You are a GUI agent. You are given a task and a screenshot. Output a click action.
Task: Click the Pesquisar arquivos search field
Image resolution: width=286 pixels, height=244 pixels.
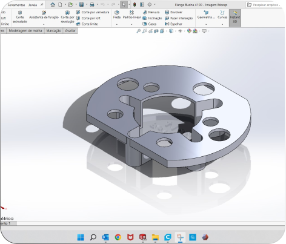coord(265,5)
